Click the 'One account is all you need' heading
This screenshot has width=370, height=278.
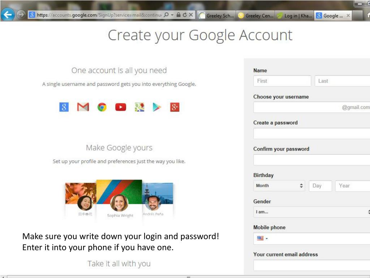click(119, 71)
